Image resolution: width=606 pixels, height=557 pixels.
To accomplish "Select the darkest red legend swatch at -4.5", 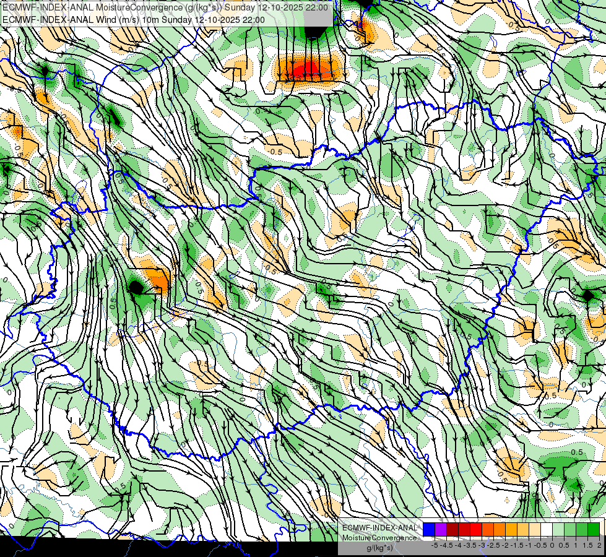I will pos(452,529).
